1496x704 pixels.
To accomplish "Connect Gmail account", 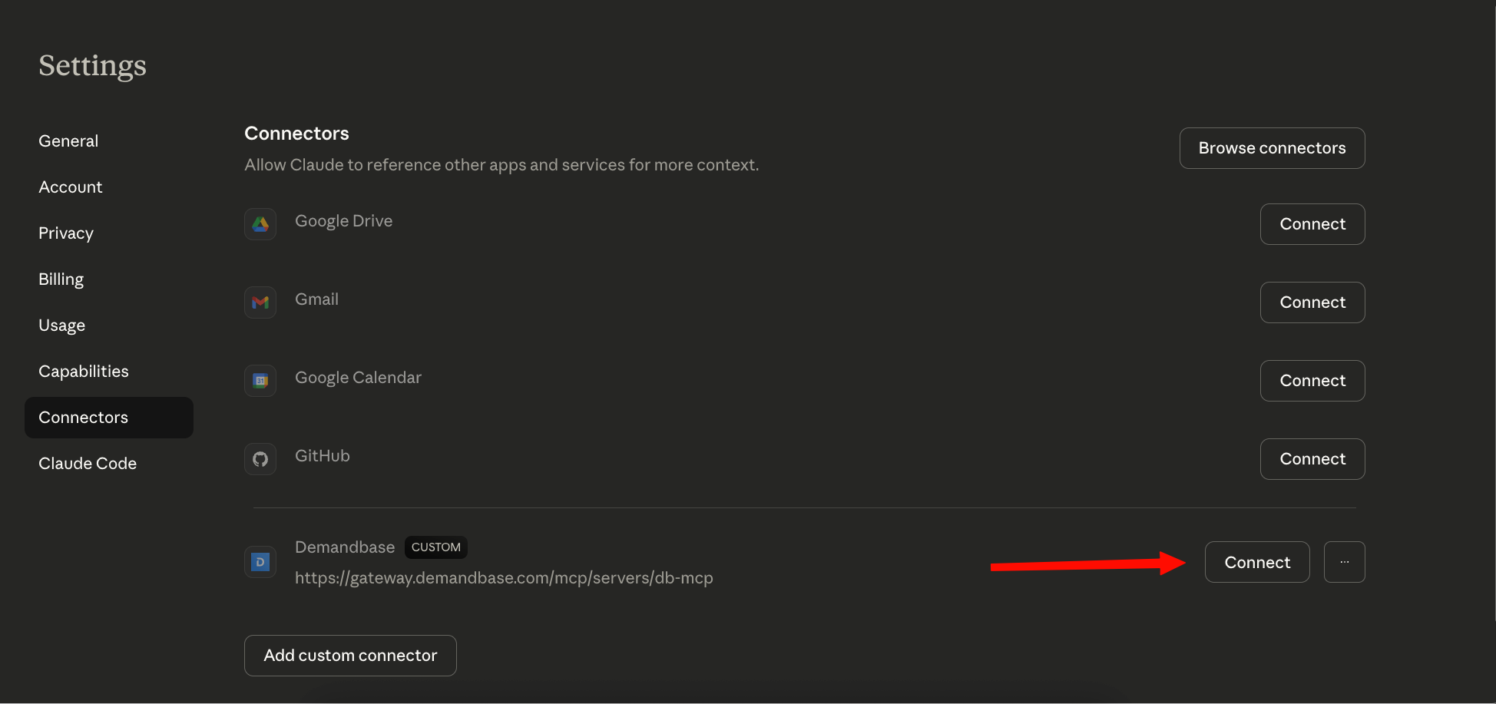I will [x=1312, y=302].
